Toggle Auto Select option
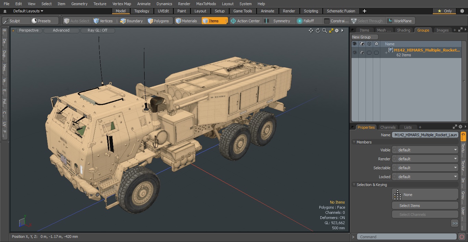The height and width of the screenshot is (242, 468). [77, 21]
